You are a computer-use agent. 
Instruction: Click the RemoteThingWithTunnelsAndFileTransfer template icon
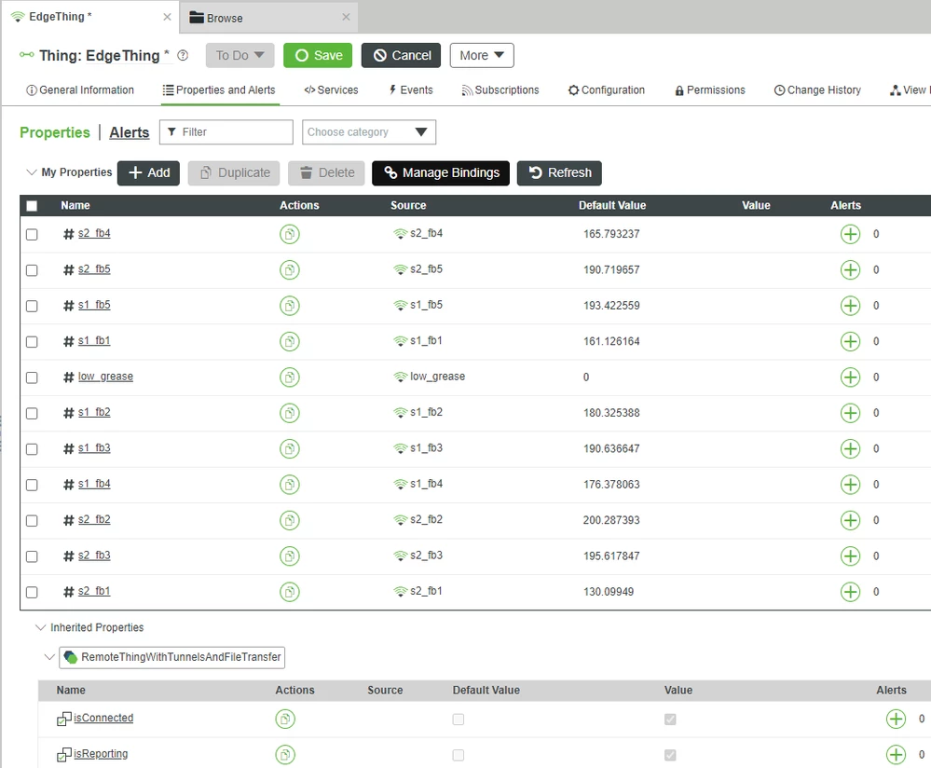pyautogui.click(x=70, y=657)
